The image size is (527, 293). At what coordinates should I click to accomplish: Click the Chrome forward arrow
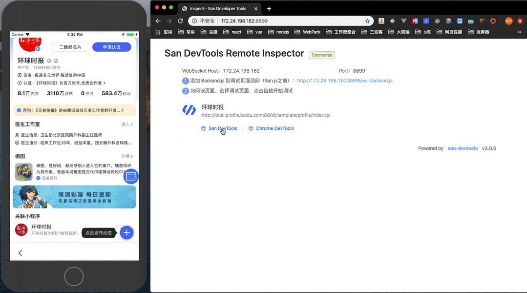[169, 21]
